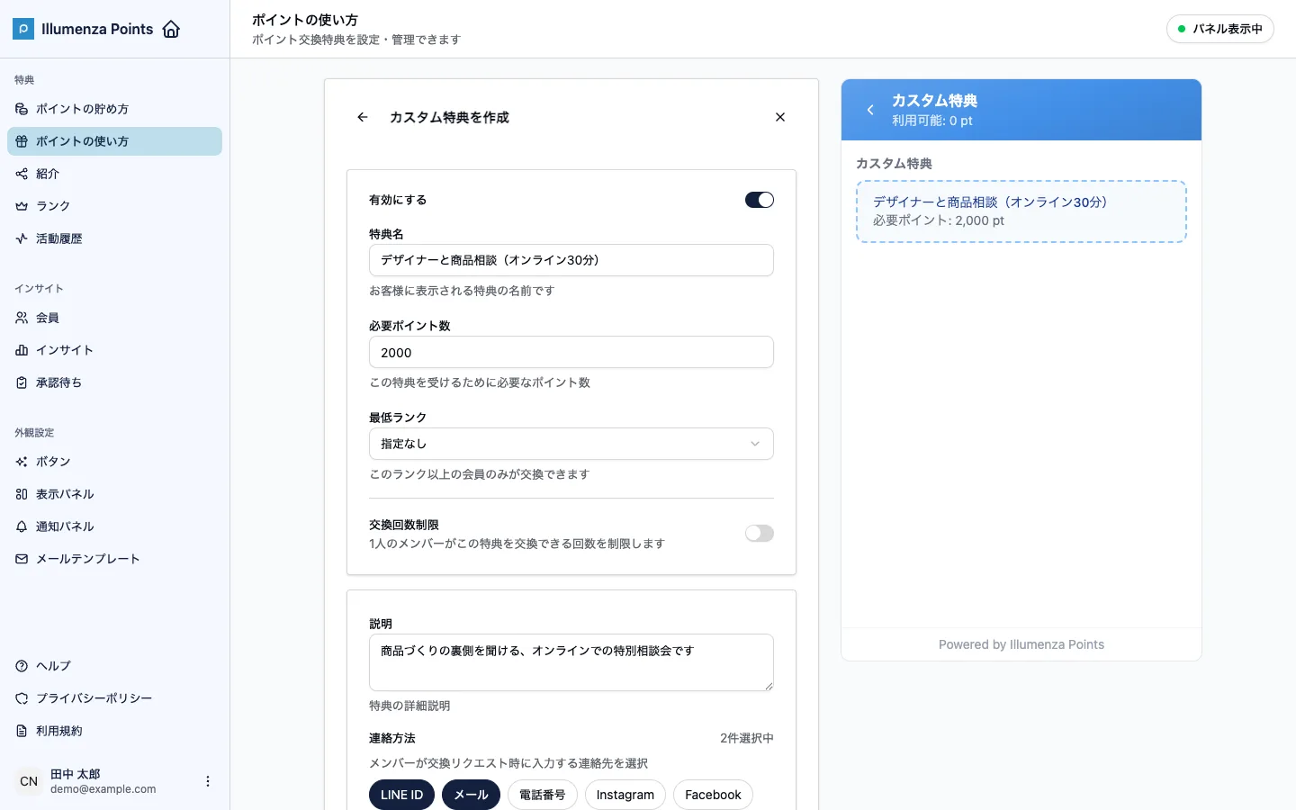The width and height of the screenshot is (1296, 810).
Task: Toggle the 有効にする switch off
Action: coord(760,200)
